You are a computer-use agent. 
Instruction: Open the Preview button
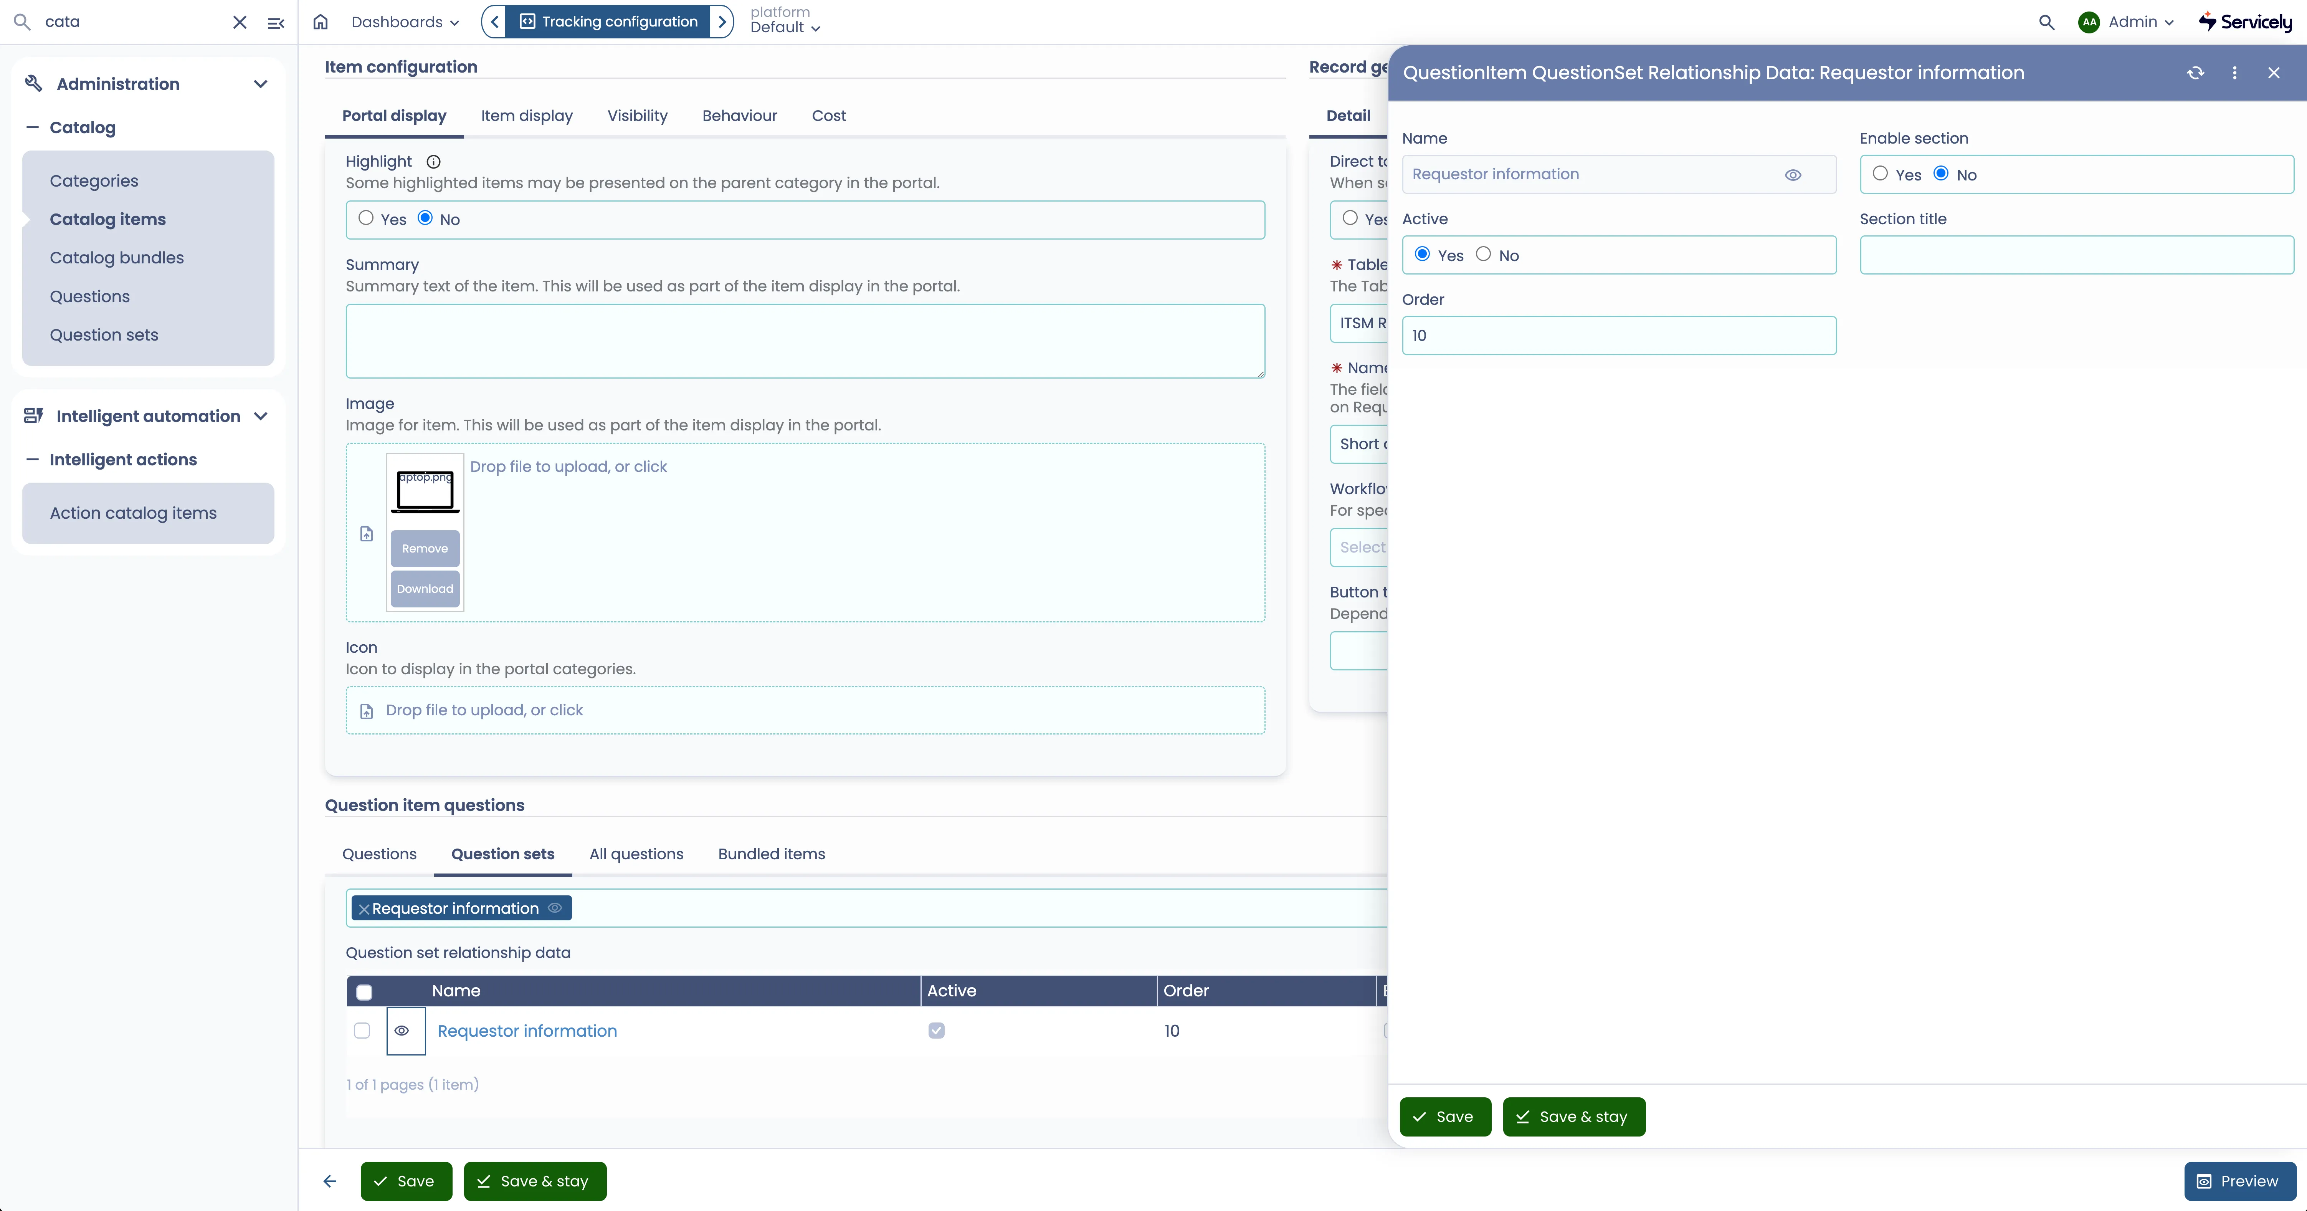(2240, 1181)
